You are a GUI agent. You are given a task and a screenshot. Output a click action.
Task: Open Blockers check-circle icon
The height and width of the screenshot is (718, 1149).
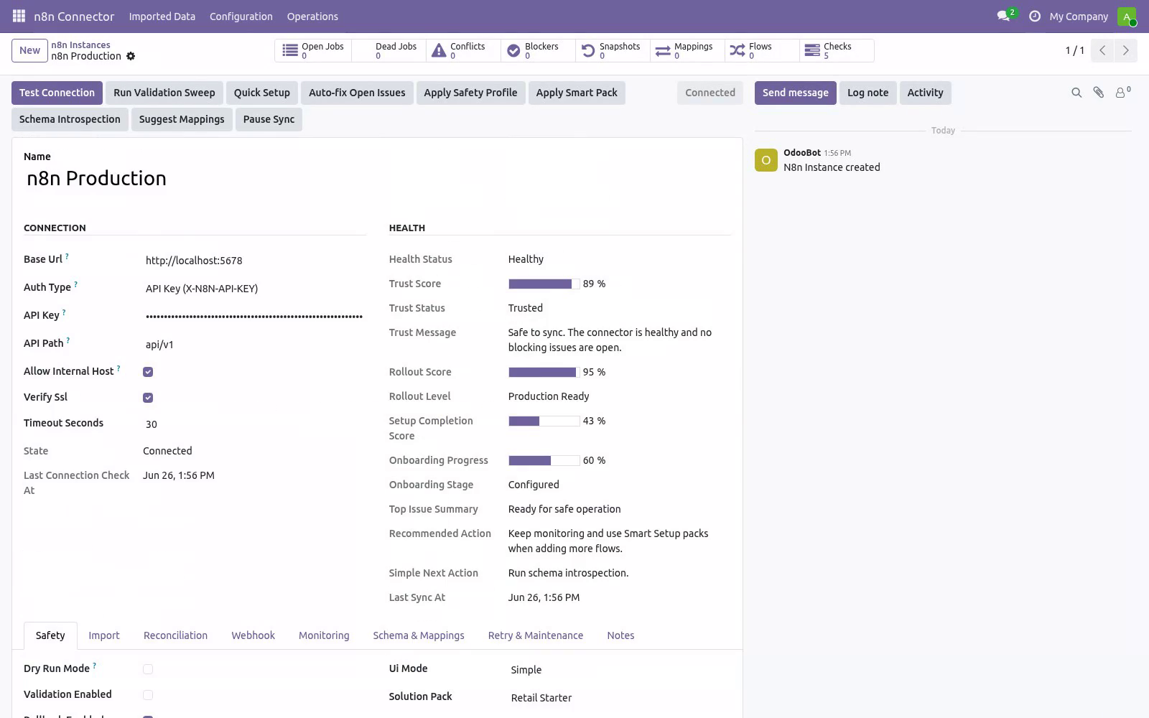(x=513, y=50)
